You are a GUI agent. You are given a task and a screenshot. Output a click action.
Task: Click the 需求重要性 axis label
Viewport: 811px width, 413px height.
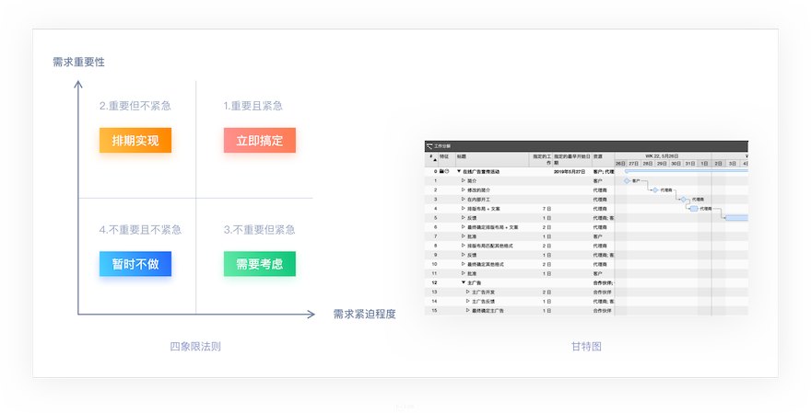point(78,62)
